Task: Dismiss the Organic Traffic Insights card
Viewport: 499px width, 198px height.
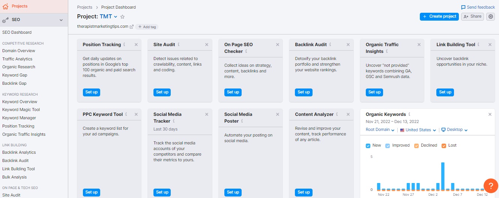Action: click(x=419, y=45)
